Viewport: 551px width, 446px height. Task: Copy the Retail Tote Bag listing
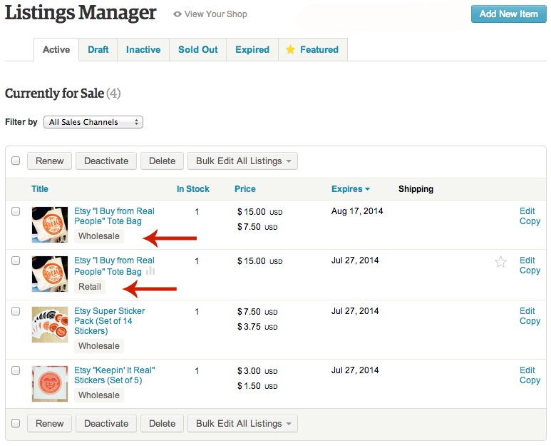click(530, 270)
